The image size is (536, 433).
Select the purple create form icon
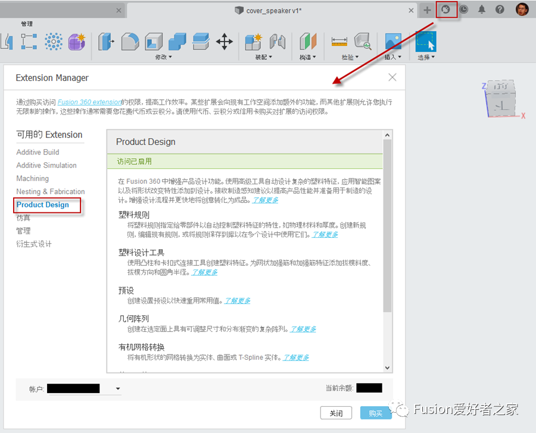coord(77,42)
